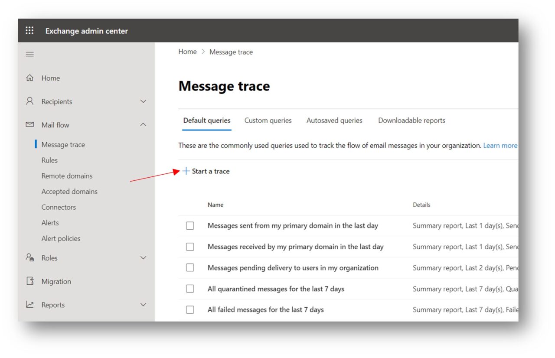Select the Reports chart icon
555x358 pixels.
[x=29, y=305]
